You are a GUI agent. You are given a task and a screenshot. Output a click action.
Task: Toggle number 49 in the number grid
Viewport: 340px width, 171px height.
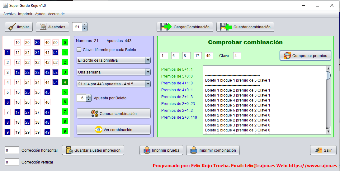(47, 132)
